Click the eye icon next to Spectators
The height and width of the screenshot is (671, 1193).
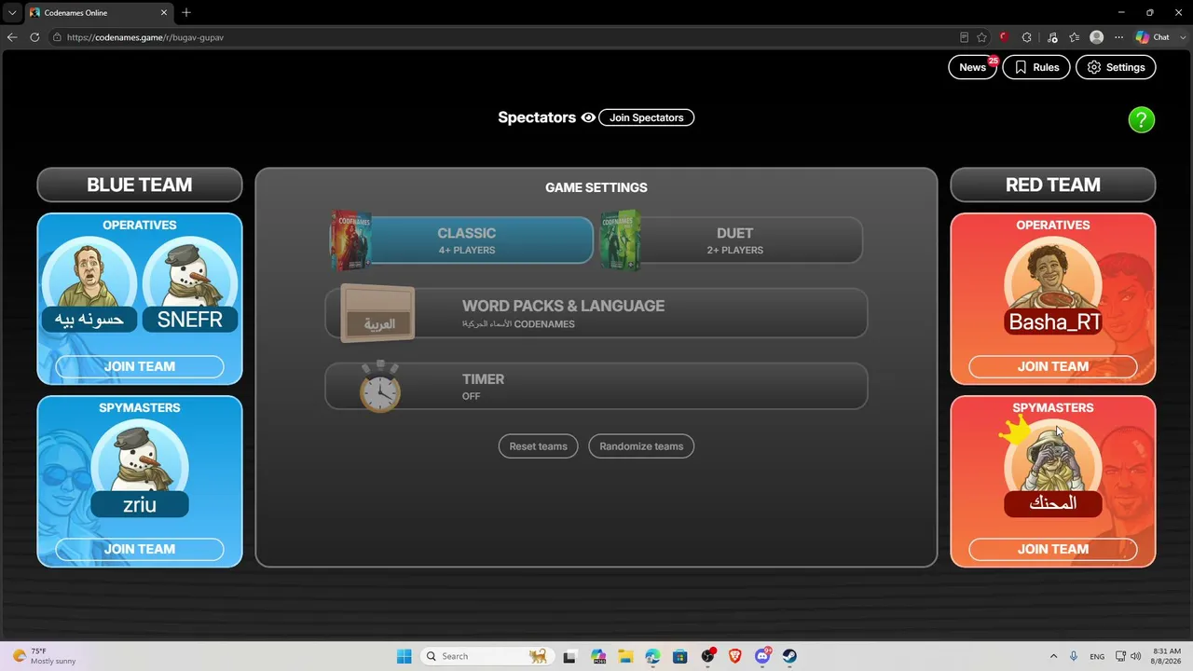[x=588, y=117]
